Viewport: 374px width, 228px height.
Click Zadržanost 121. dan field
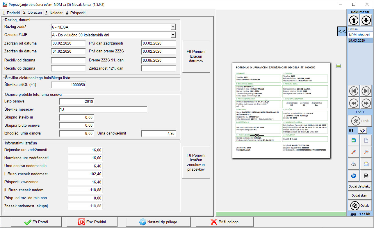point(158,68)
